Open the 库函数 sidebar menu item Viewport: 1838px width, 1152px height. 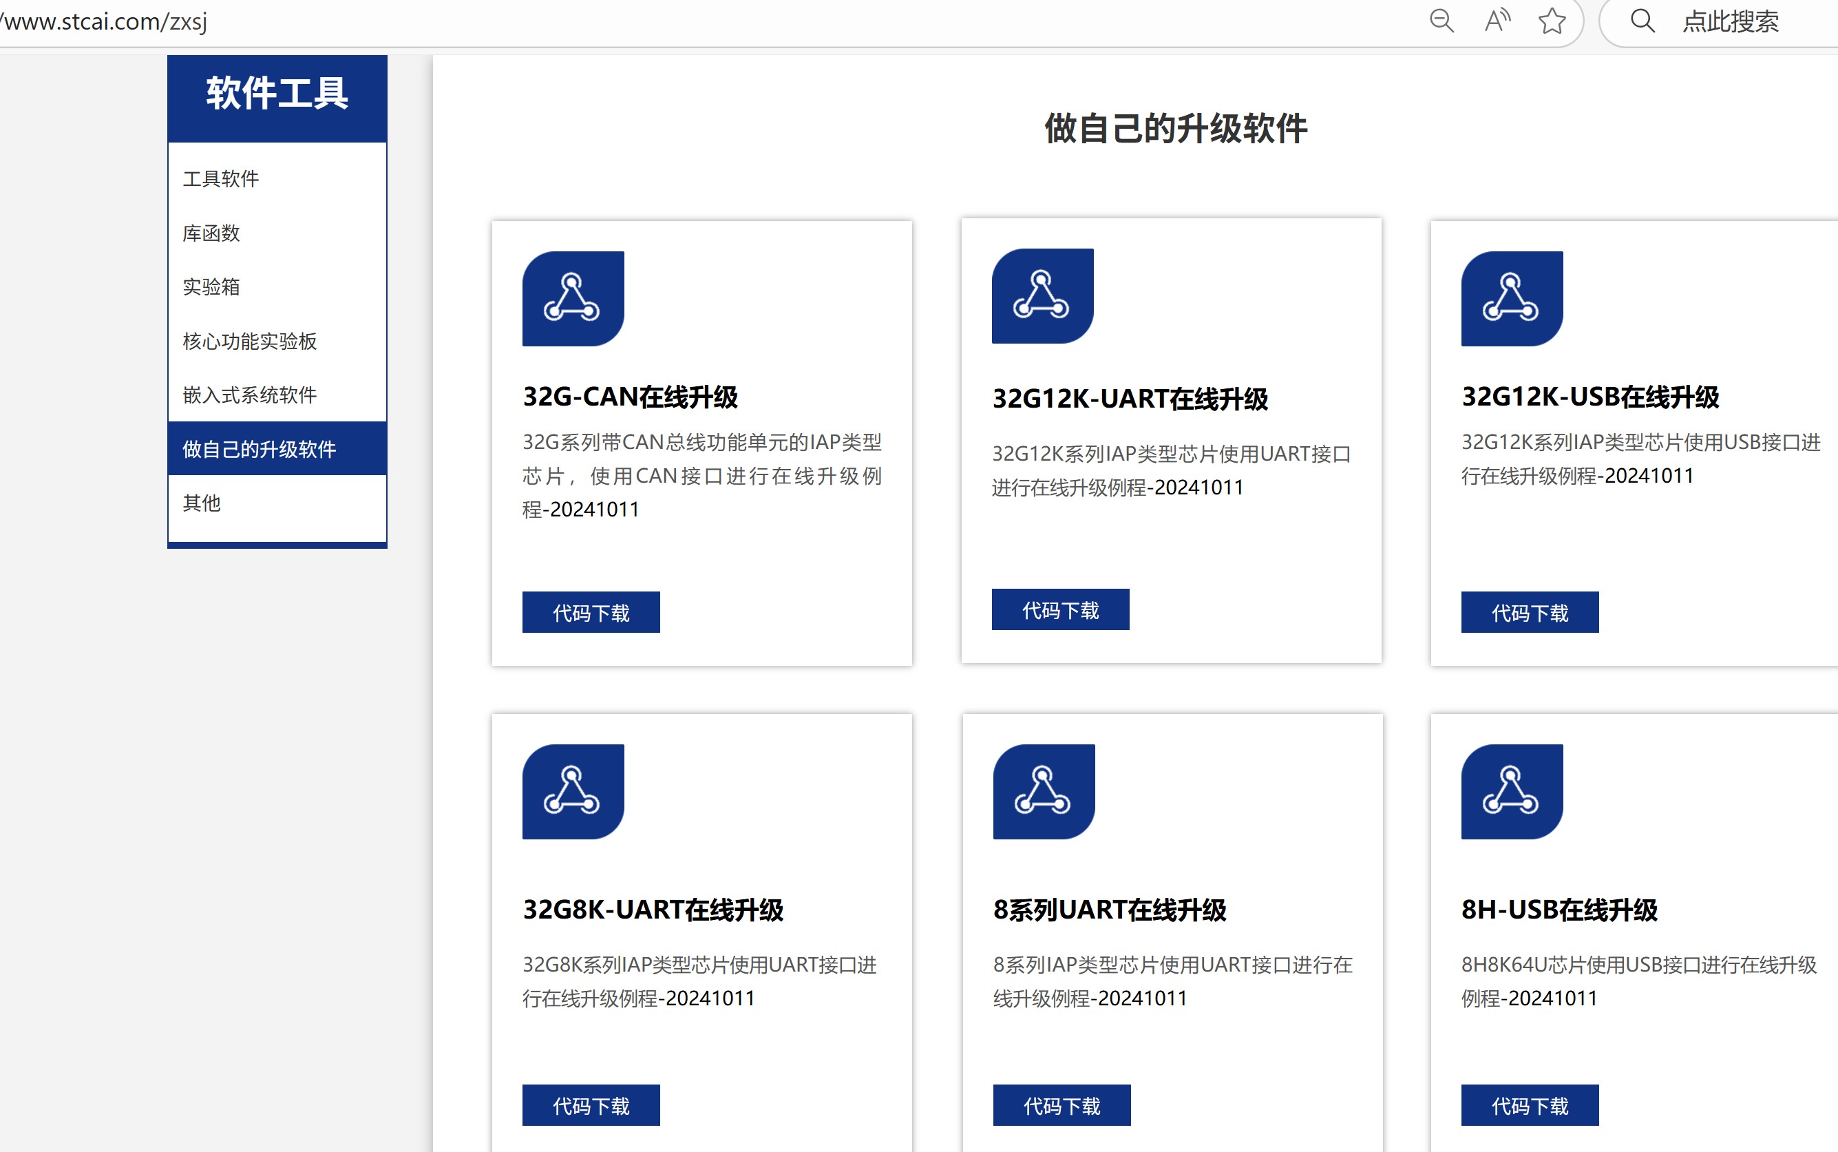coord(210,232)
